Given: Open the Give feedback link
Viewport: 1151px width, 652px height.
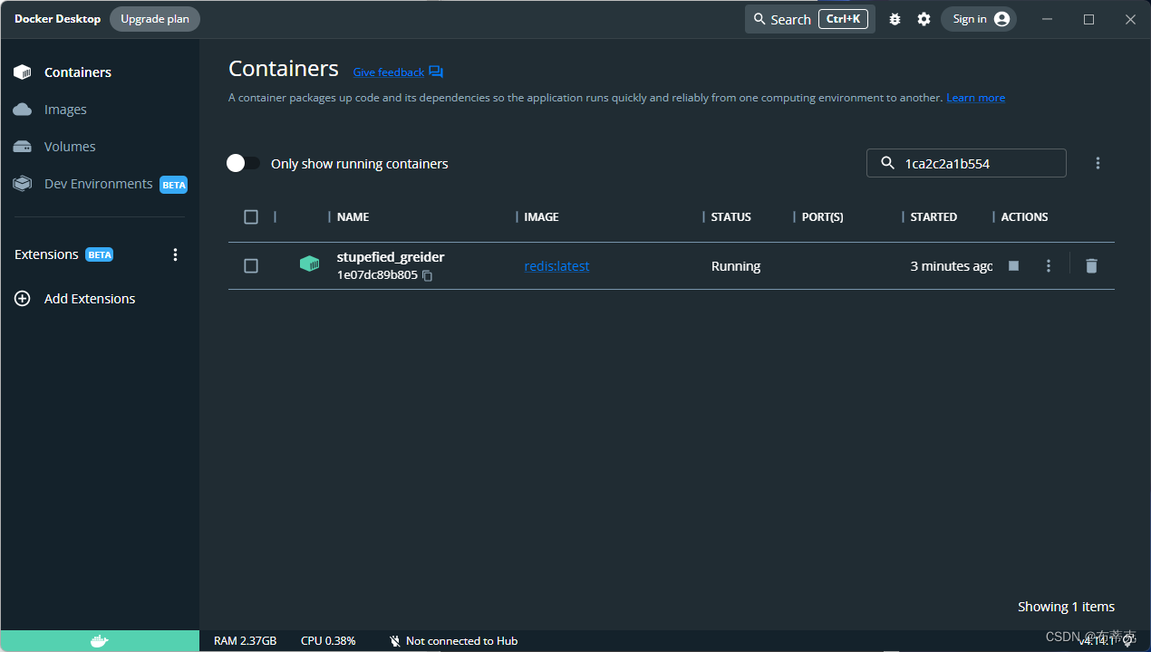Looking at the screenshot, I should [x=388, y=72].
